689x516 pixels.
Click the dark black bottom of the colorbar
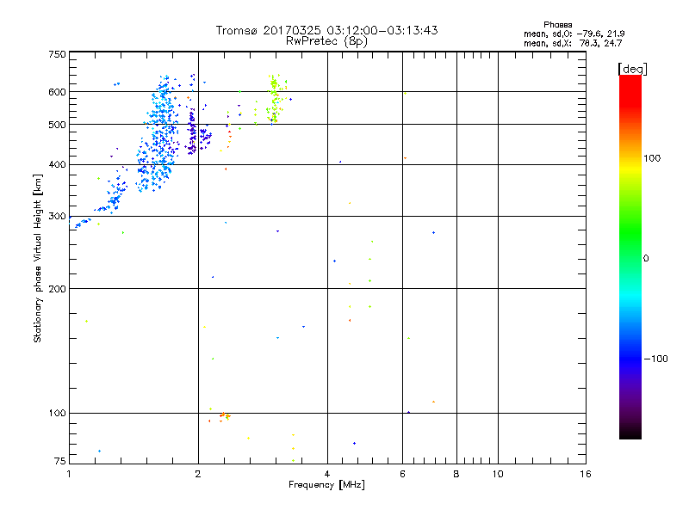click(630, 433)
